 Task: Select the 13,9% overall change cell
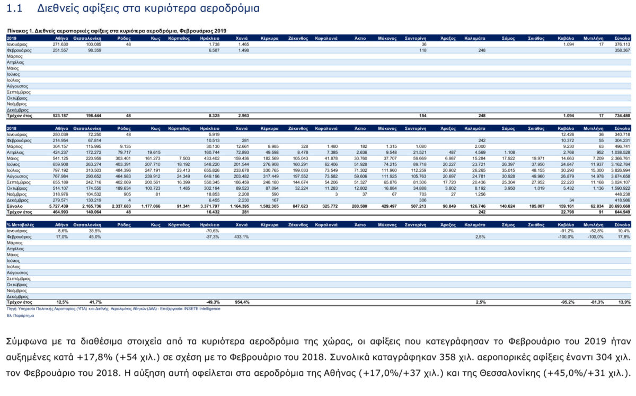624,302
